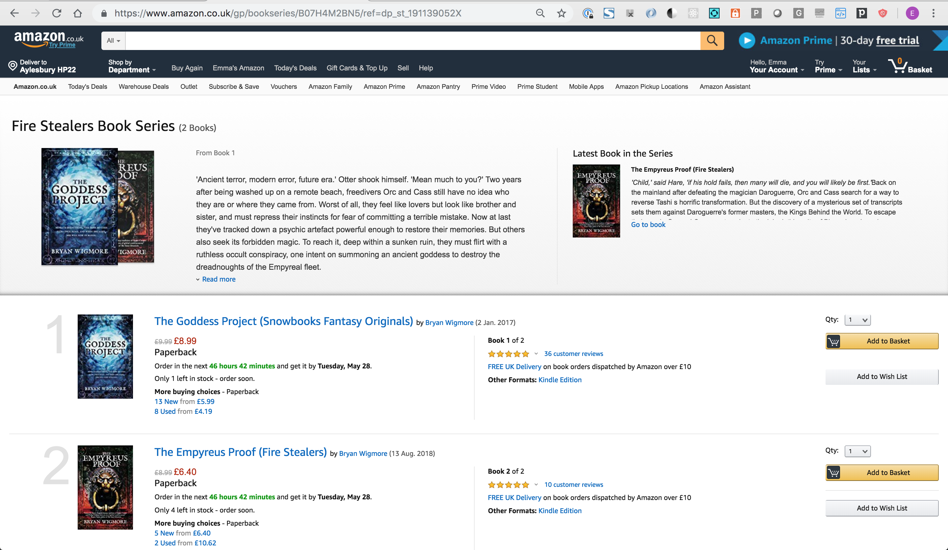Click the half-moon dark mode extension icon
Image resolution: width=948 pixels, height=550 pixels.
(x=672, y=13)
